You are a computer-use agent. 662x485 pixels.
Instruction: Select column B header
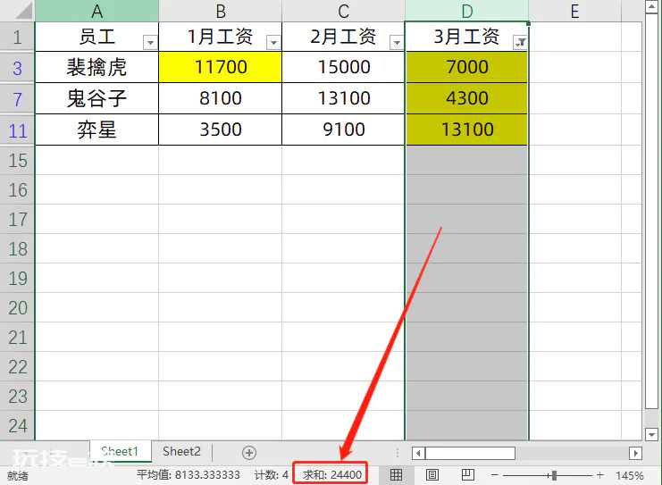221,11
